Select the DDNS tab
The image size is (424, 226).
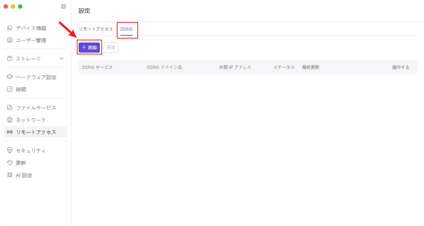(127, 29)
